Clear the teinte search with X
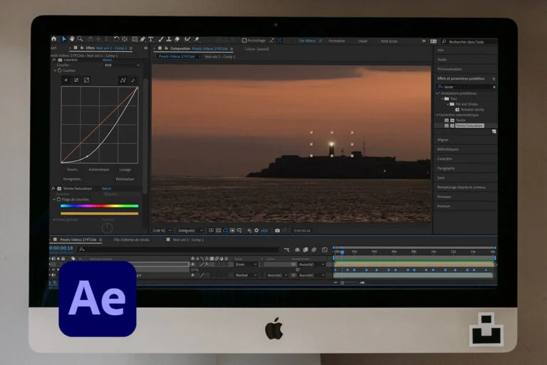Viewport: 547px width, 365px height. coord(494,87)
